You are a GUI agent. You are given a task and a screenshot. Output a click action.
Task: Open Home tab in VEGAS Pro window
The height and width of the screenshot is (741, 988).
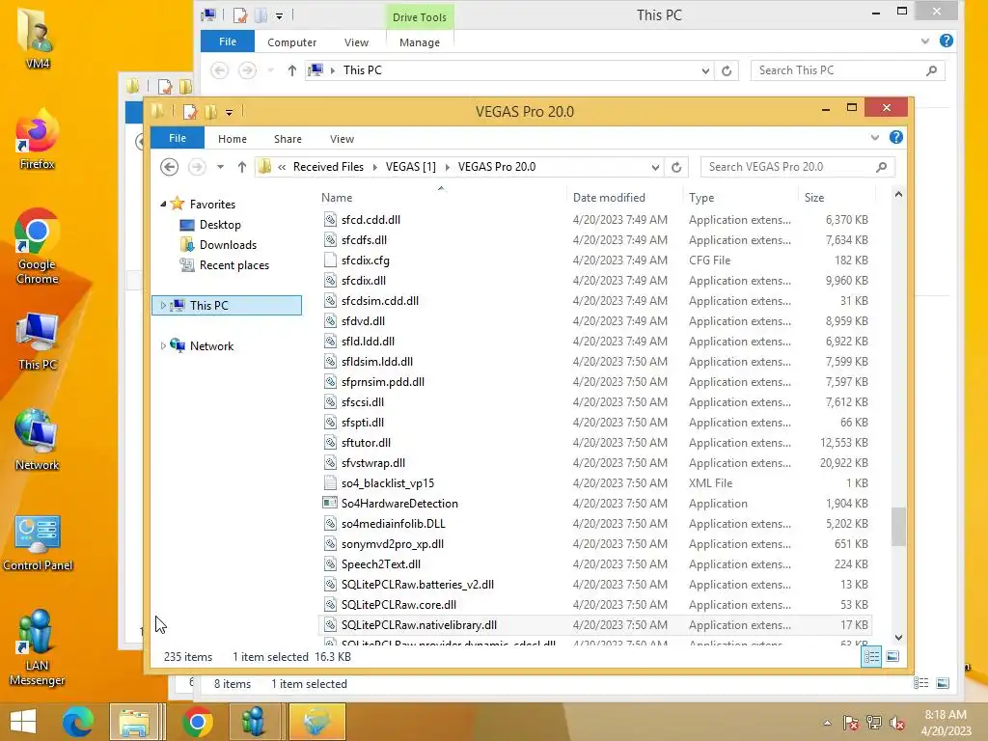tap(233, 139)
